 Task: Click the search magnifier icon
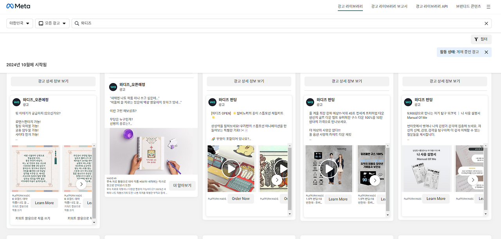click(x=77, y=24)
